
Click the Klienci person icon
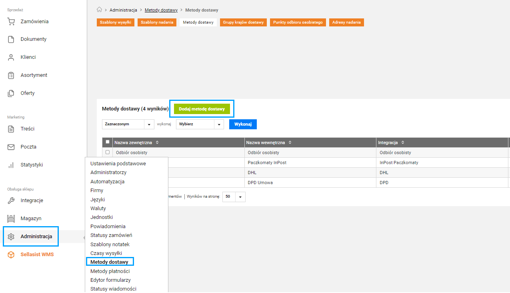point(11,57)
